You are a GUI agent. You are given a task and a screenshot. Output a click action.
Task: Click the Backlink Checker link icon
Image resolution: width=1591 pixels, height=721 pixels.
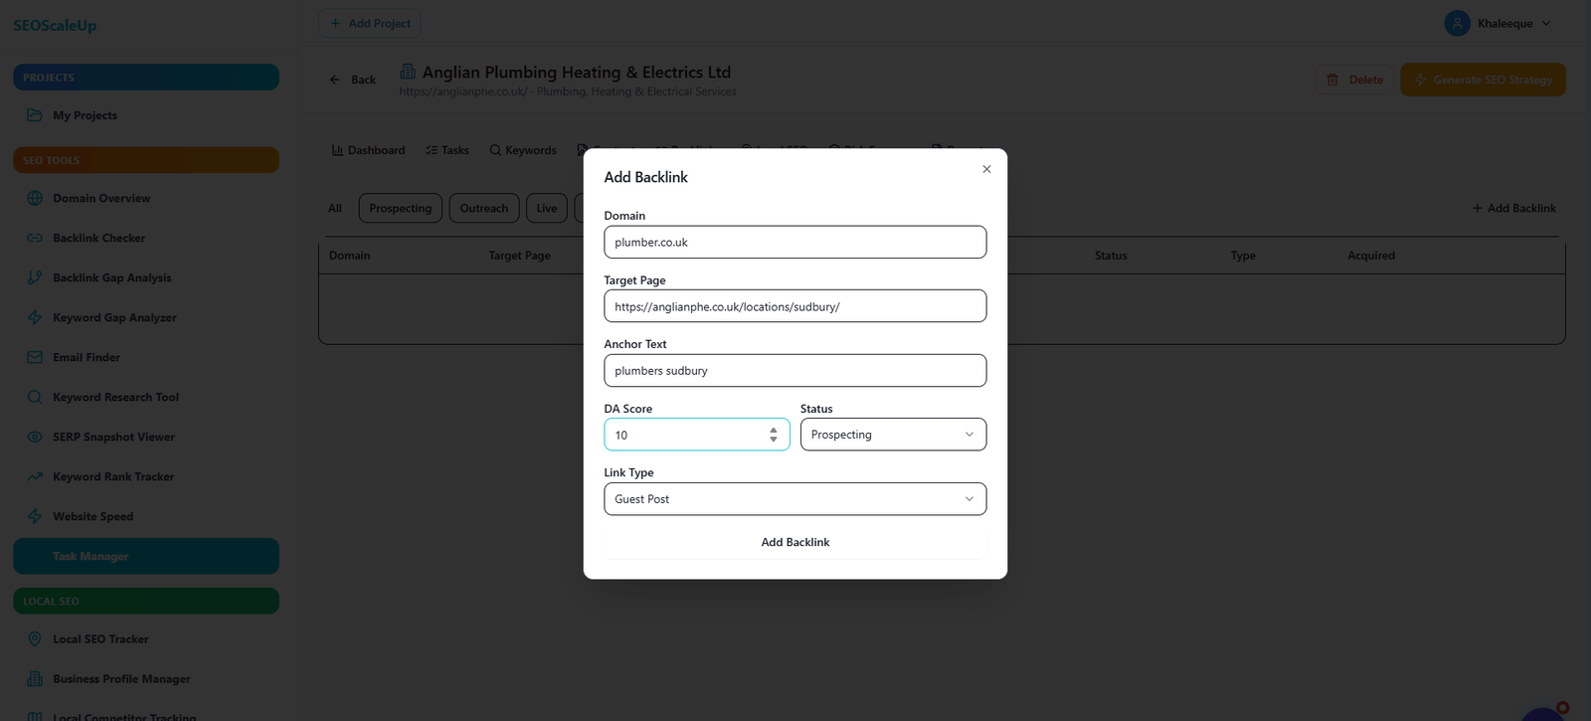pyautogui.click(x=35, y=238)
